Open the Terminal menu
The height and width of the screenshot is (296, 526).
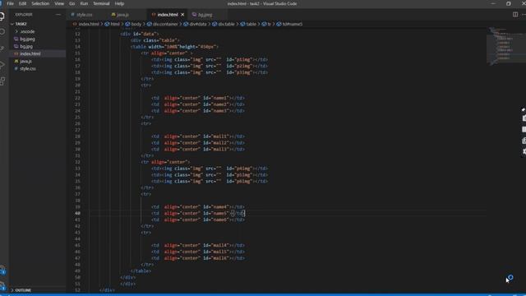101,3
